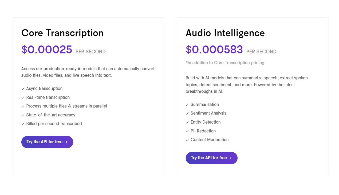Viewport: 339px width, 195px height.
Task: Try the API for free under Core Transcription
Action: (47, 142)
